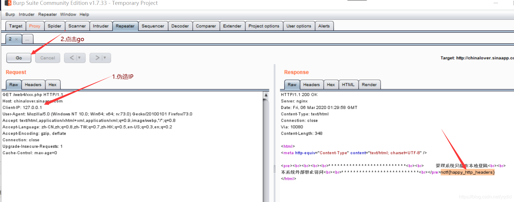Click the Via: 10080 response line
Viewport: 514px width, 202px height.
pyautogui.click(x=292, y=127)
